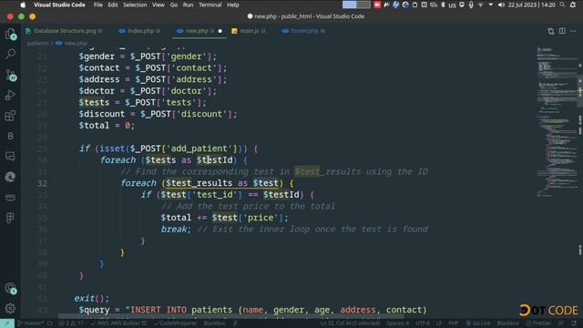Click AWS Builder ID in status bar
The height and width of the screenshot is (328, 583).
click(119, 323)
